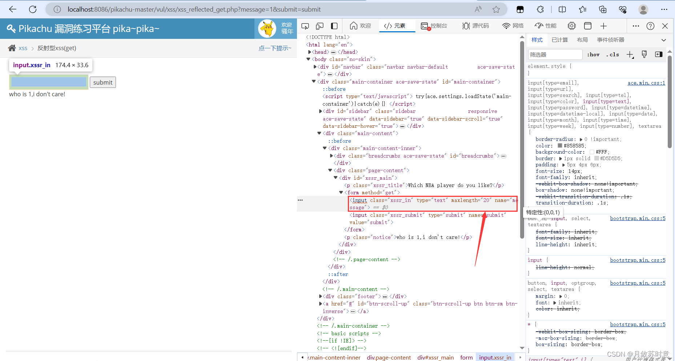Add this page to favorites
The image size is (675, 361).
point(496,9)
